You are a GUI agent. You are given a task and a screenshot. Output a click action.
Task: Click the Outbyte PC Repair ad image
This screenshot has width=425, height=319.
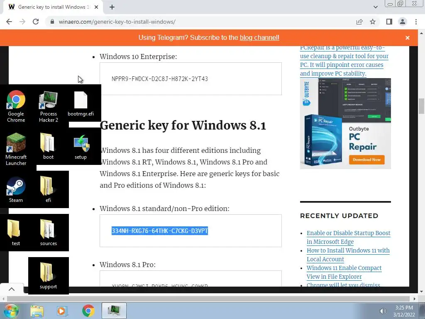(345, 123)
